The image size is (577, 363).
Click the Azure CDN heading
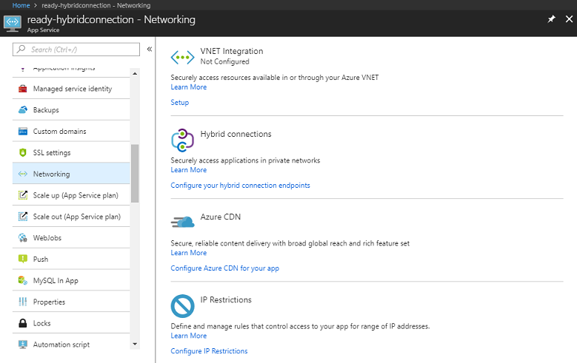221,217
